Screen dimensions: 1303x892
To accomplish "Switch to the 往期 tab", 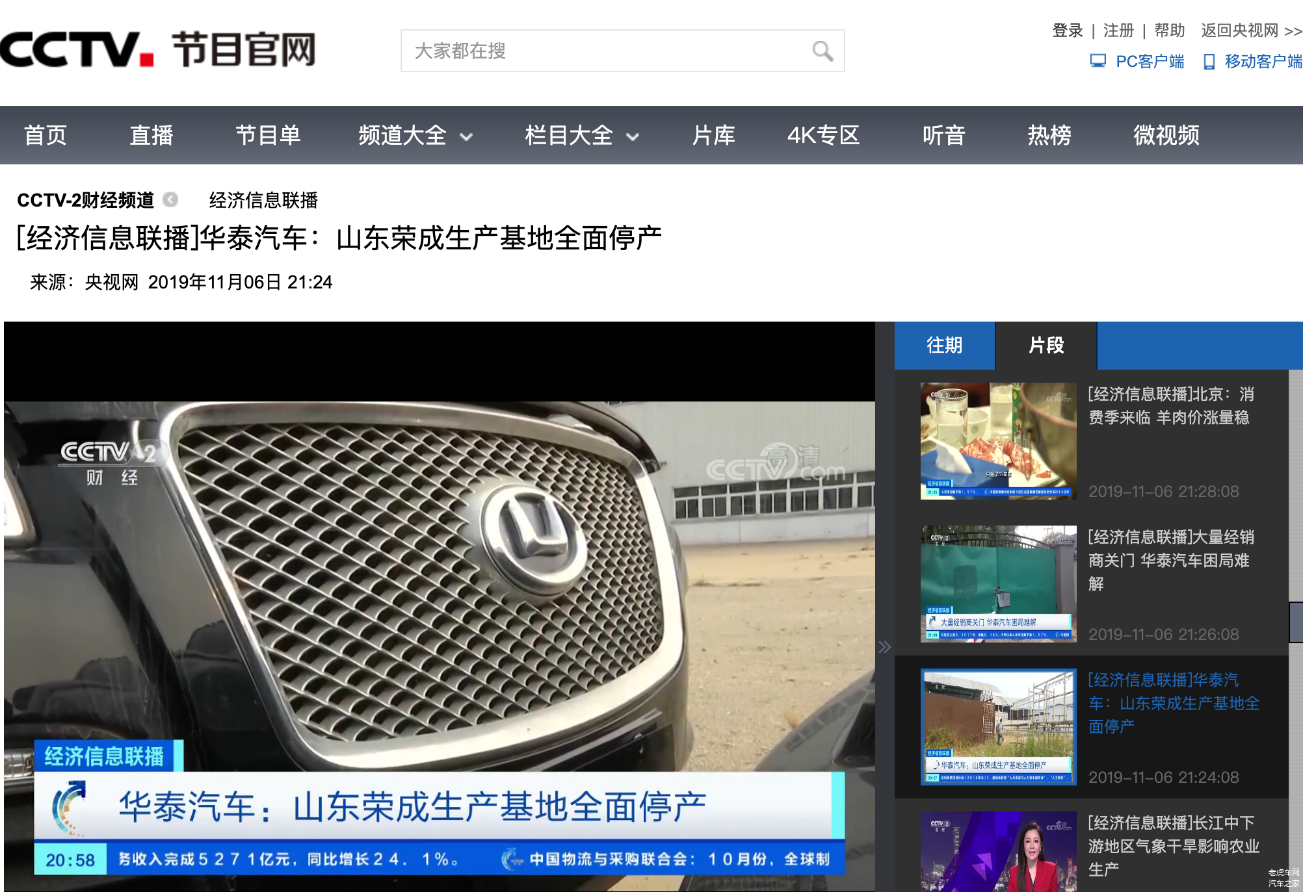I will tap(944, 345).
